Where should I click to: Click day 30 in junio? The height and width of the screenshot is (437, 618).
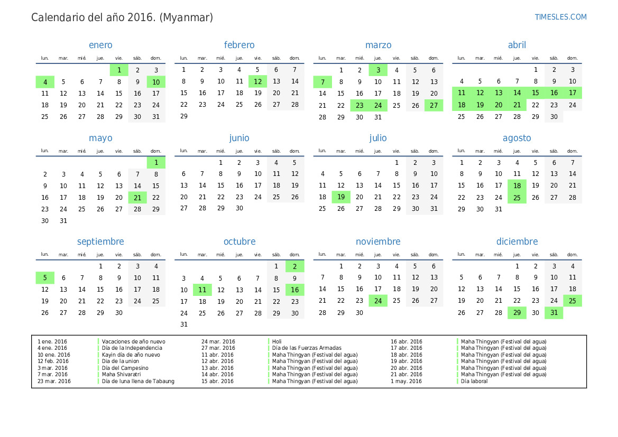click(x=239, y=208)
